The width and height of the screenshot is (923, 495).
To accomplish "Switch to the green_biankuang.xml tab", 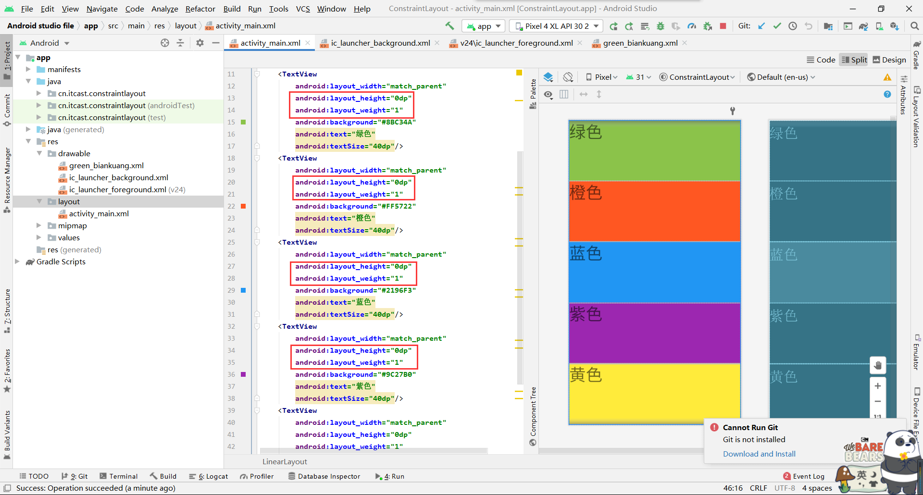I will click(x=639, y=43).
